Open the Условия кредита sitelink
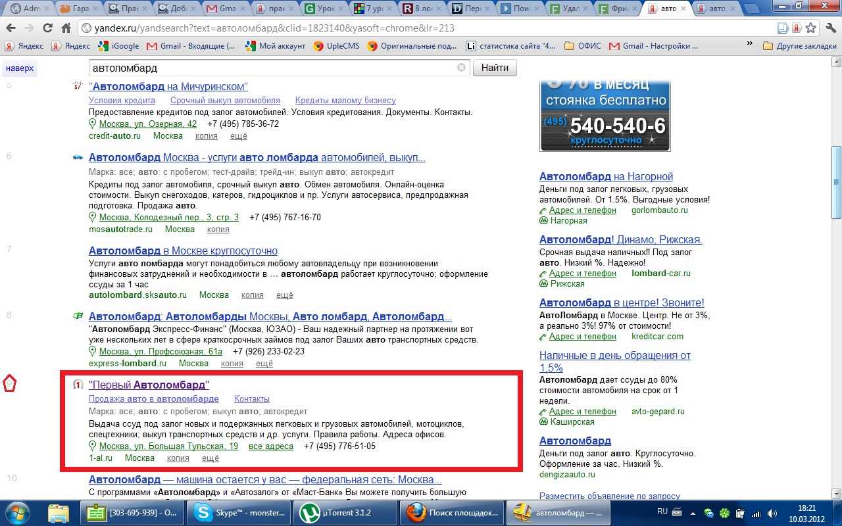842x526 pixels. (x=122, y=101)
